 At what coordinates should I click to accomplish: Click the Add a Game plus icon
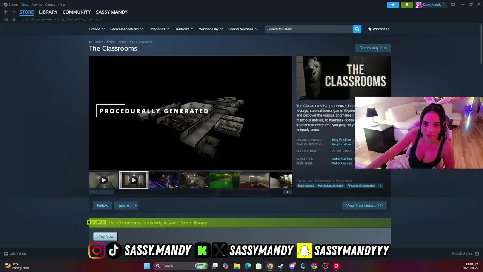coord(6,254)
